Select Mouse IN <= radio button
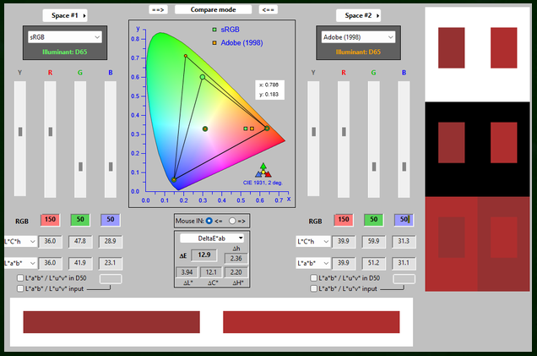537x356 pixels. 209,221
